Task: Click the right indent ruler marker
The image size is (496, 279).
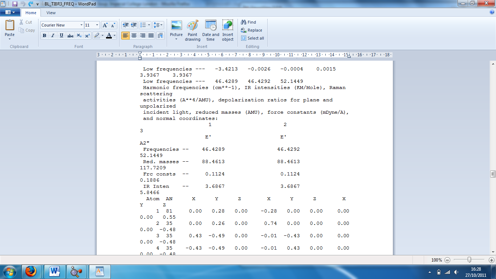Action: point(349,56)
